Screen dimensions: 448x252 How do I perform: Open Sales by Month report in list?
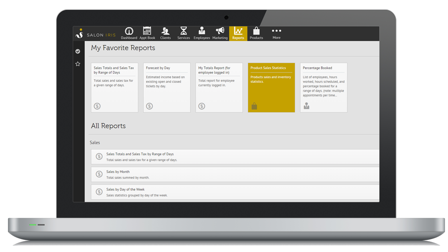235,175
